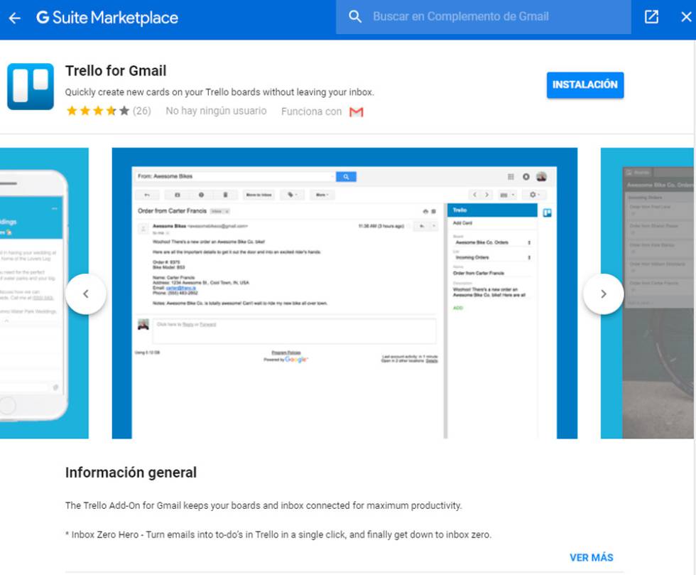Open the Gmail inbox screenshot
The image size is (696, 575).
pyautogui.click(x=344, y=294)
